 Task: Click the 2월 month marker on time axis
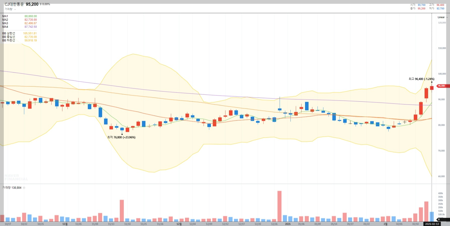pyautogui.click(x=385, y=224)
